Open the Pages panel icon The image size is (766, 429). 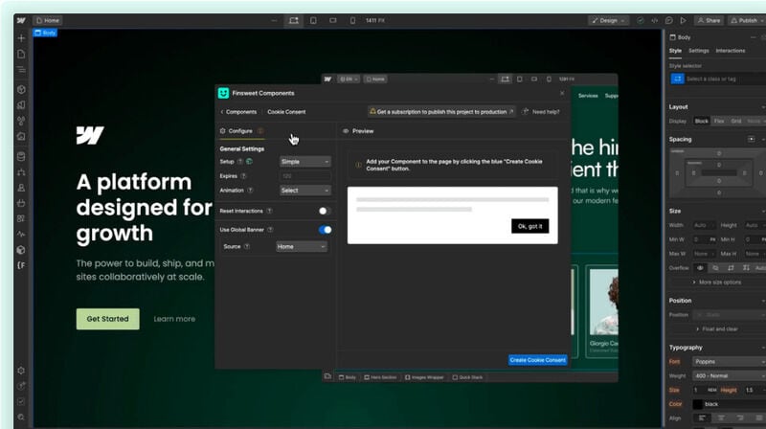click(x=21, y=54)
